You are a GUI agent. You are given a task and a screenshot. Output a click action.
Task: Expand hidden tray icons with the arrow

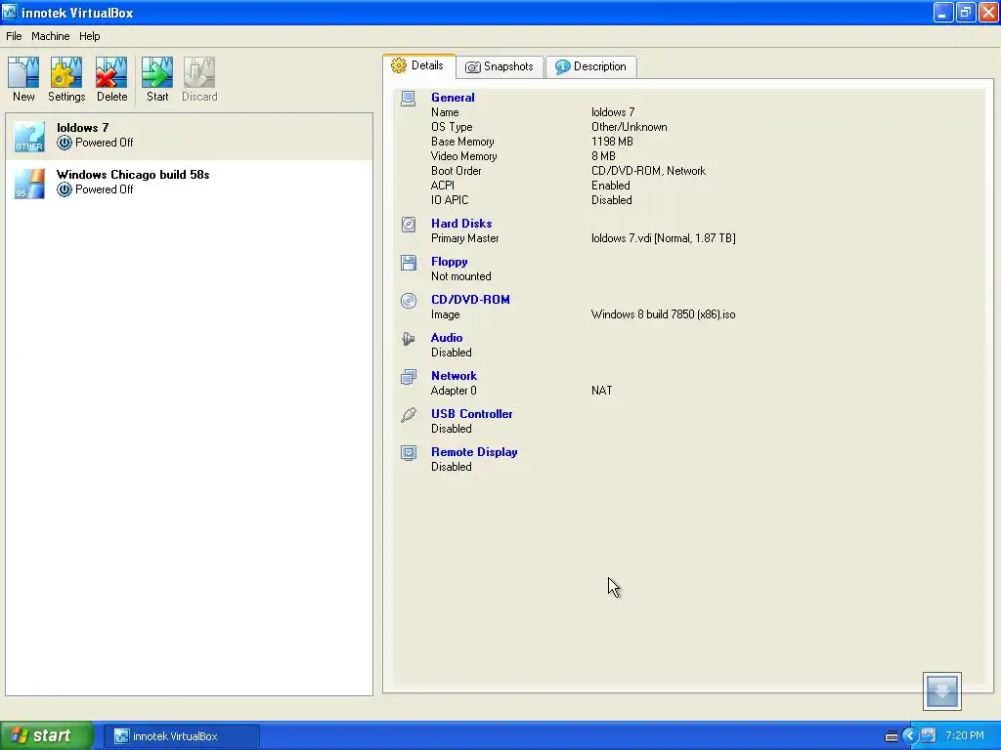[910, 736]
